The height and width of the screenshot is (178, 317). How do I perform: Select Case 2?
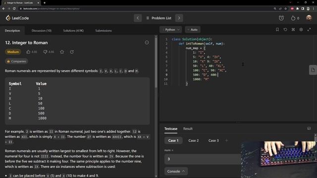(194, 140)
